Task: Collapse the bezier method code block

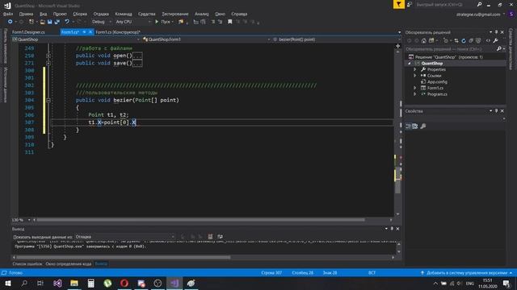Action: pos(48,100)
